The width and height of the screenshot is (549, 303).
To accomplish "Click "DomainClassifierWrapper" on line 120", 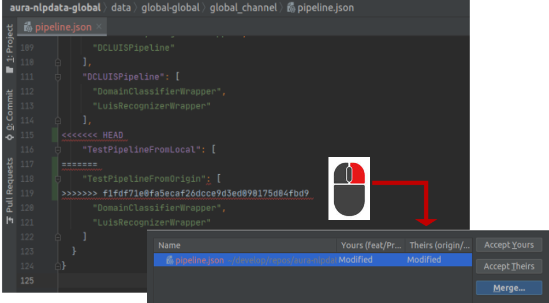I will (156, 208).
